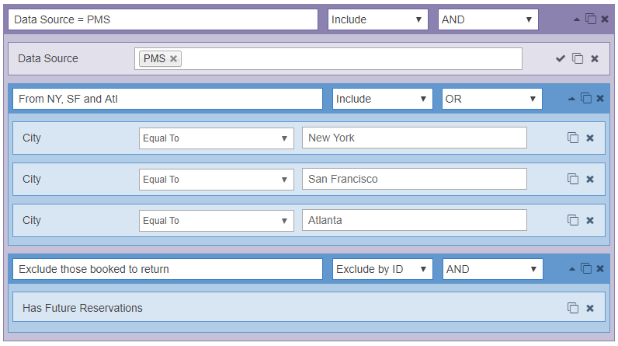Delete the San Francisco city rule

coord(590,179)
